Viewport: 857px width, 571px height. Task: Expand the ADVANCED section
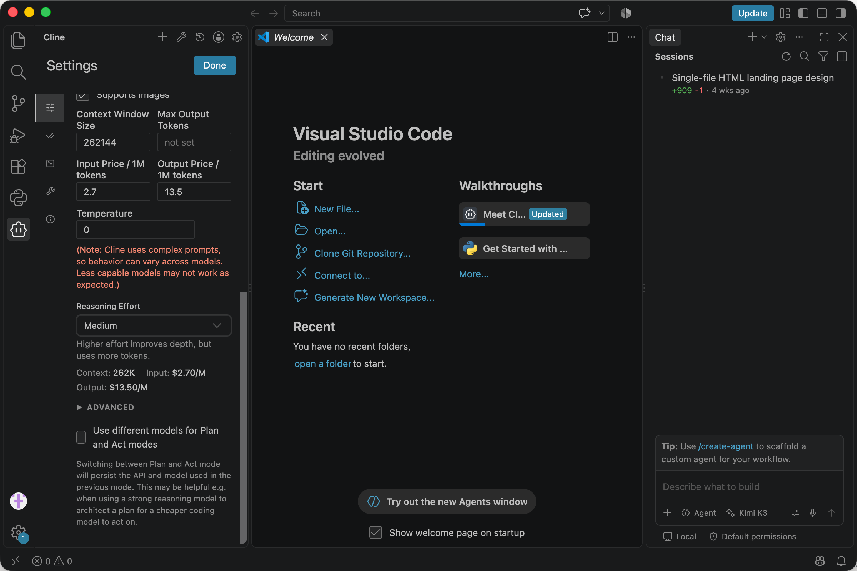click(x=105, y=407)
